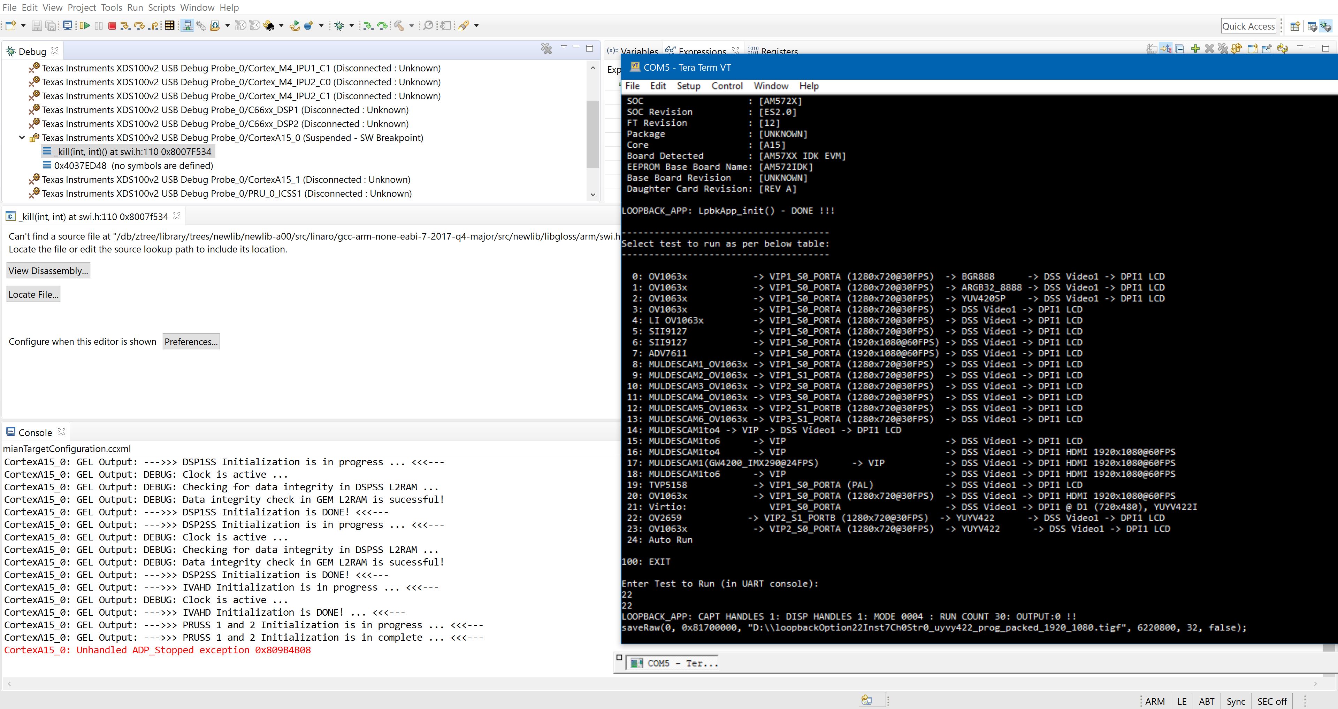Collapse the CortexA15_0 debug tree node
The image size is (1338, 709).
pos(22,138)
